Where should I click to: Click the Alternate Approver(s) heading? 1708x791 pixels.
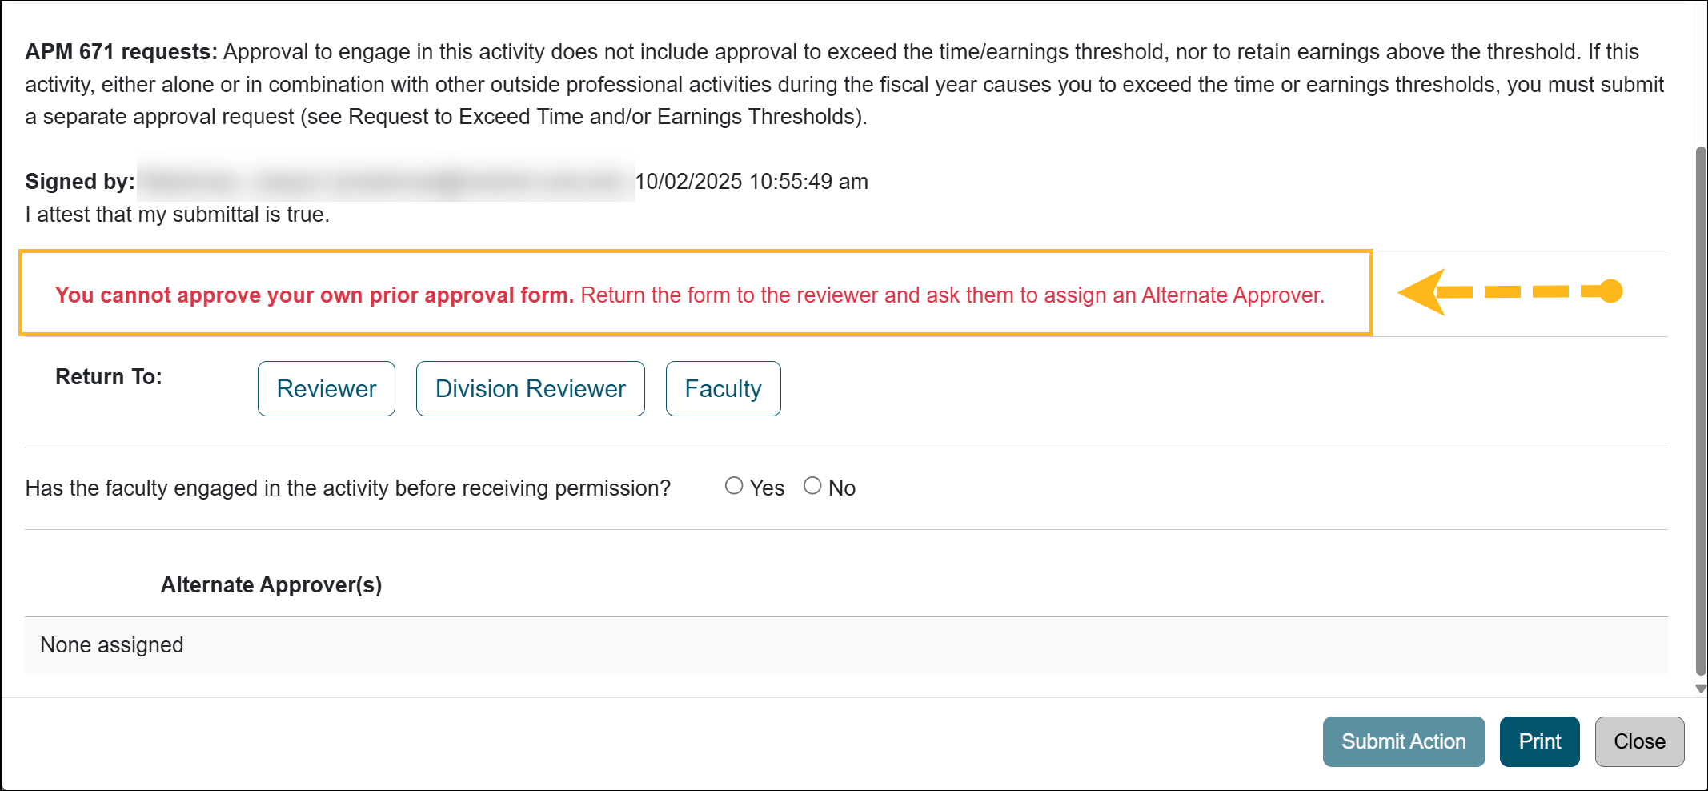point(271,585)
